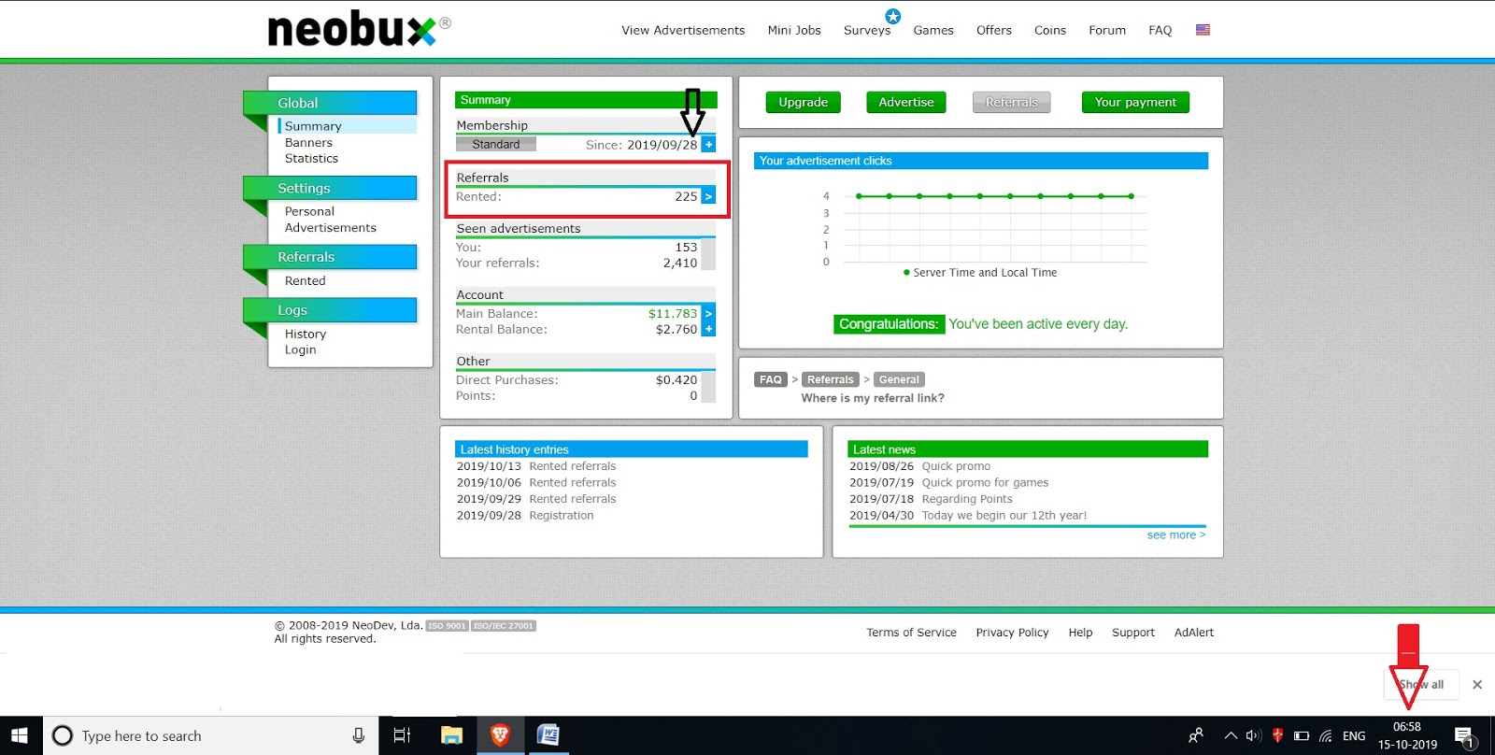Screen dimensions: 1495x755
Task: Open 'Today we begin our 12th year!' news
Action: 1004,516
